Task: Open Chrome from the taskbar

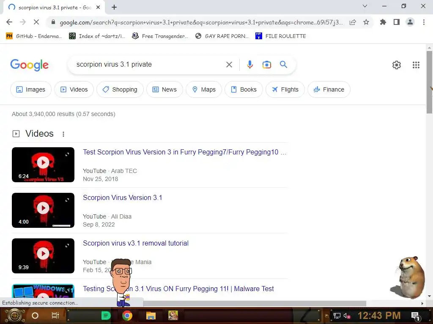Action: click(127, 316)
